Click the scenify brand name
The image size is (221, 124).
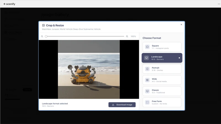10,4
